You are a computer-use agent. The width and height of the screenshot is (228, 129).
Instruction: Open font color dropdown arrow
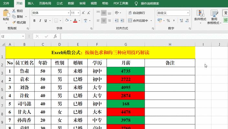click(79, 21)
